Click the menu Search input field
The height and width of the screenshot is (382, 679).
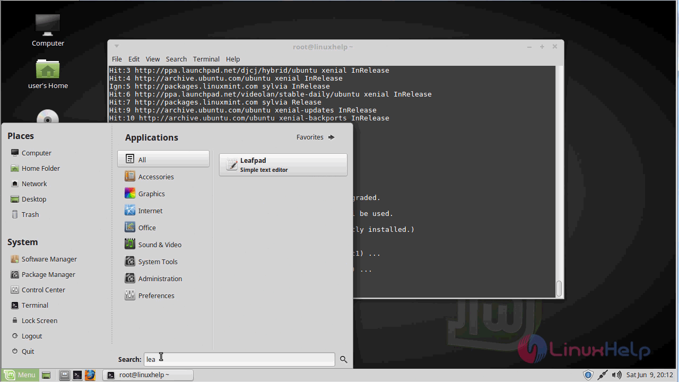(x=239, y=359)
